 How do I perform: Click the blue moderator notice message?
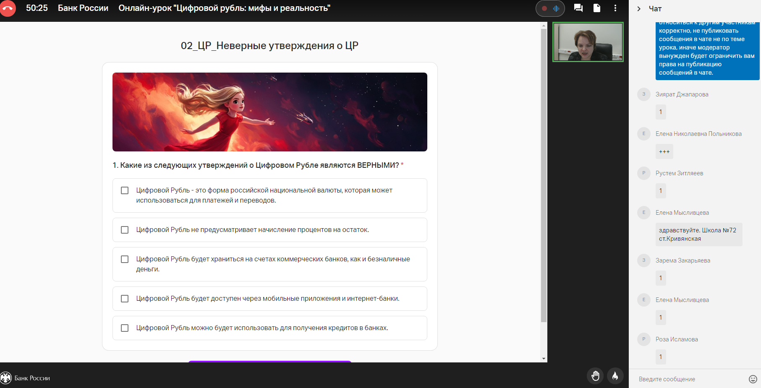coord(707,51)
